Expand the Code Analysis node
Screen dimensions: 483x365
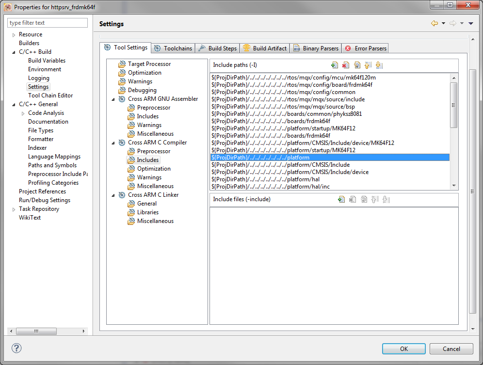click(23, 113)
